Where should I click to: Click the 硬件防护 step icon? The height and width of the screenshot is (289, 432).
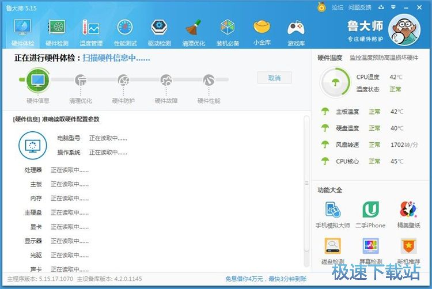(123, 80)
